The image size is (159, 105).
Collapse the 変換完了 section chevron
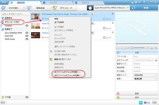pos(27,29)
